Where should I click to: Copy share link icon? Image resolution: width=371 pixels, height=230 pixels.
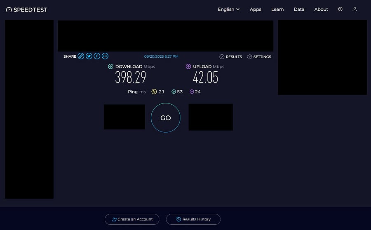click(x=81, y=56)
